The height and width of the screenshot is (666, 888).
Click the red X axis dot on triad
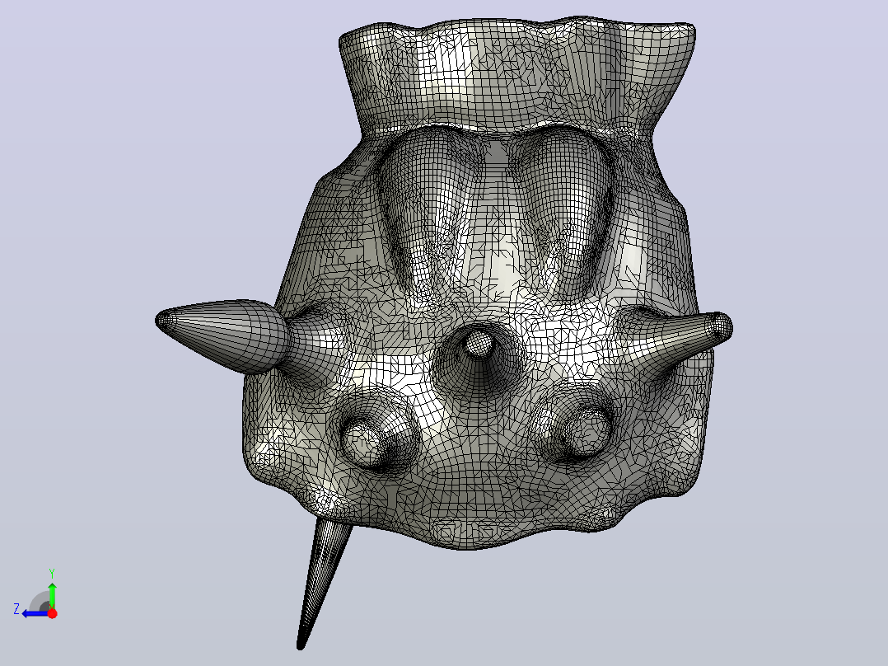(x=53, y=613)
